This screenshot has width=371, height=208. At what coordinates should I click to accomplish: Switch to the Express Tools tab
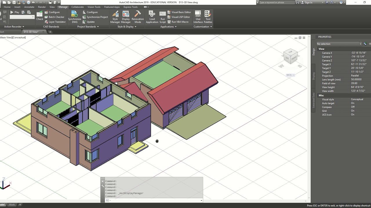[130, 7]
